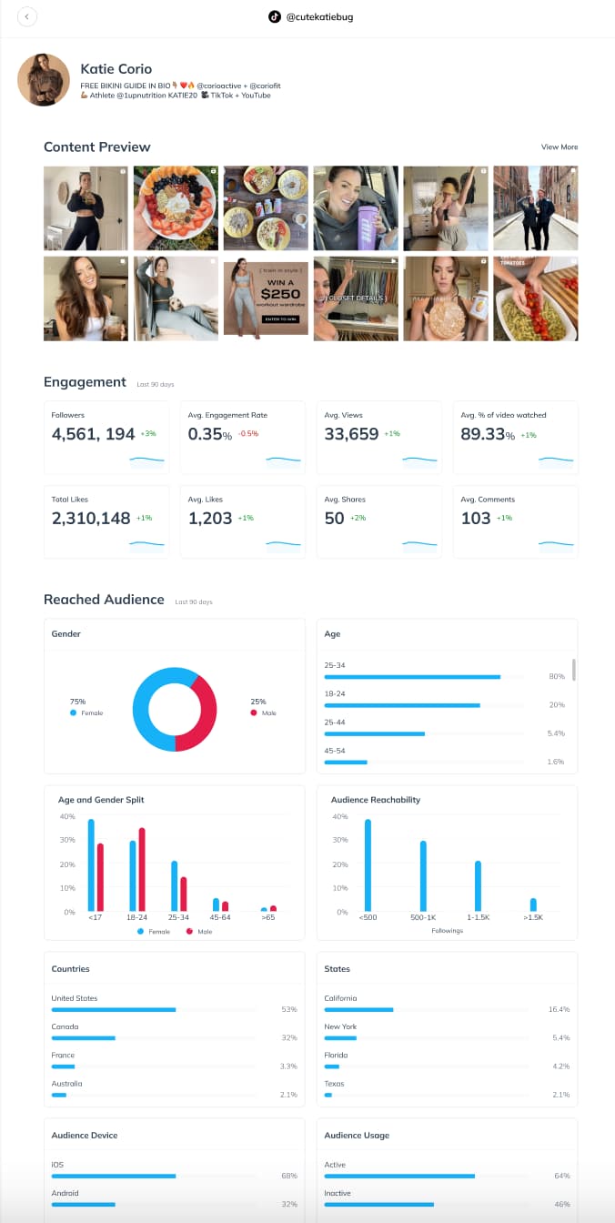
Task: Click the back arrow button
Action: tap(27, 16)
